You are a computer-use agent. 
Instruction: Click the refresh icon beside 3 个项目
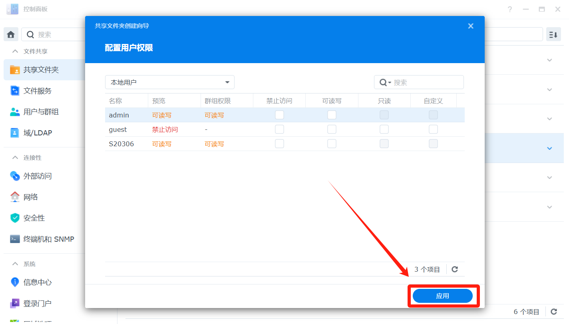point(455,269)
